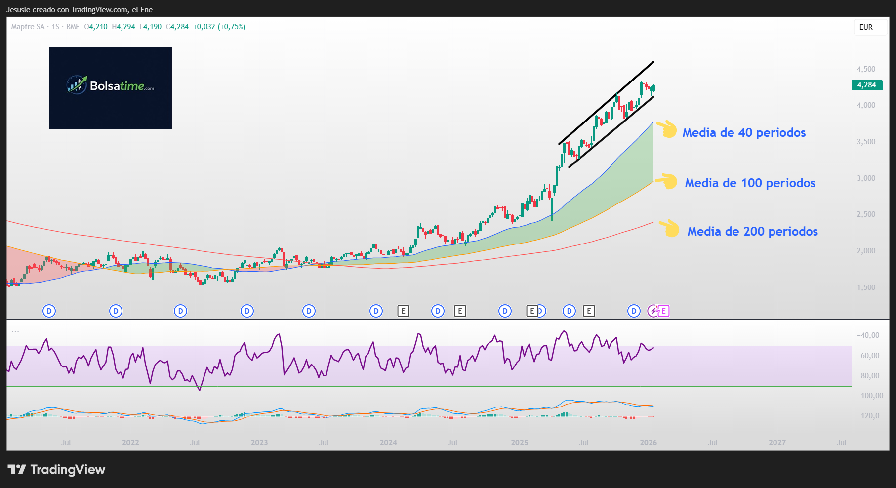Click the dividend "D" marker below July 2025

pos(569,311)
